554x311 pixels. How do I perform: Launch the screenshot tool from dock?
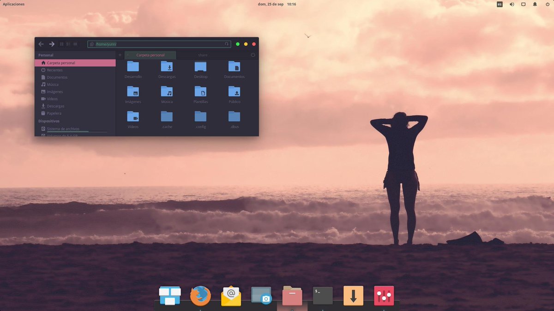(x=261, y=296)
